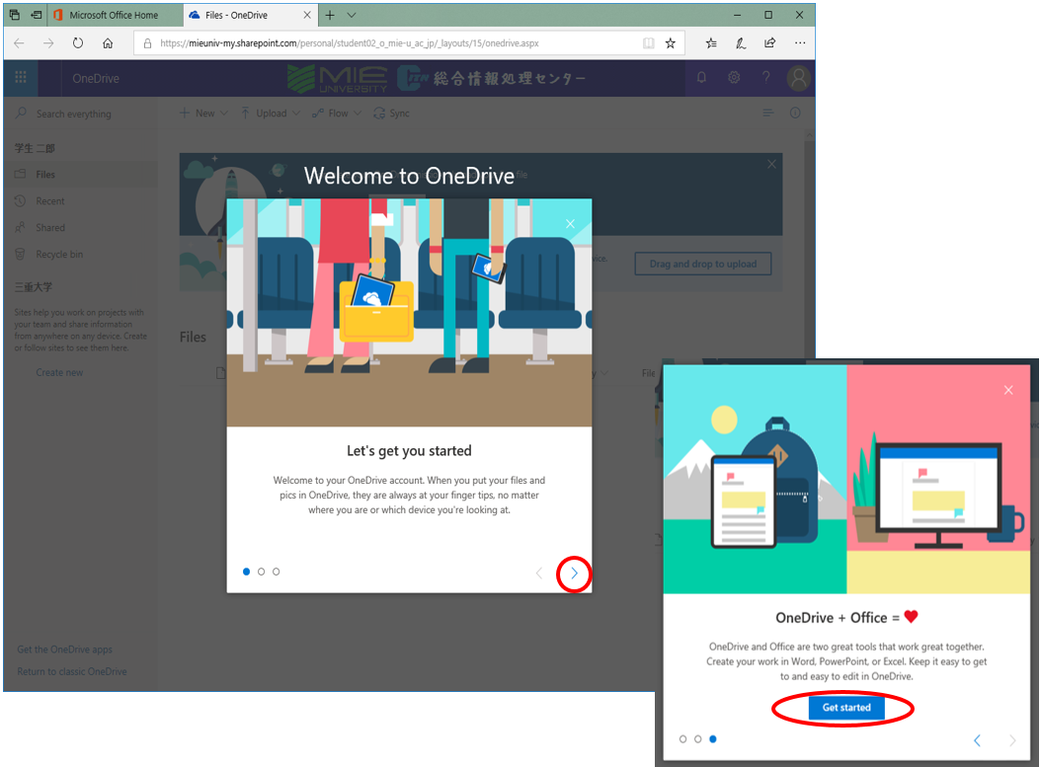The image size is (1041, 767).
Task: Open browser settings ellipsis menu
Action: [x=800, y=43]
